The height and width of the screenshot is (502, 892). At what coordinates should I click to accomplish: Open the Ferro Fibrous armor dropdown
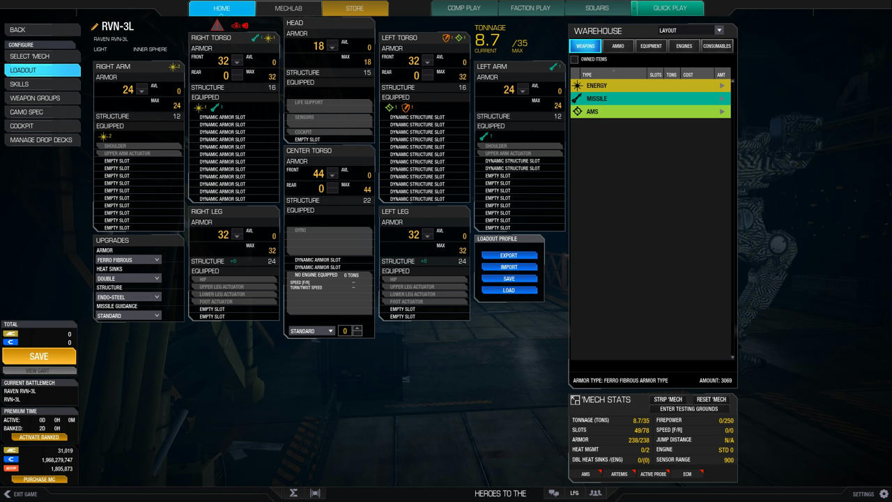coord(128,260)
